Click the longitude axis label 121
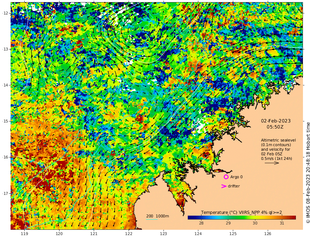The image size is (310, 240). (x=94, y=234)
